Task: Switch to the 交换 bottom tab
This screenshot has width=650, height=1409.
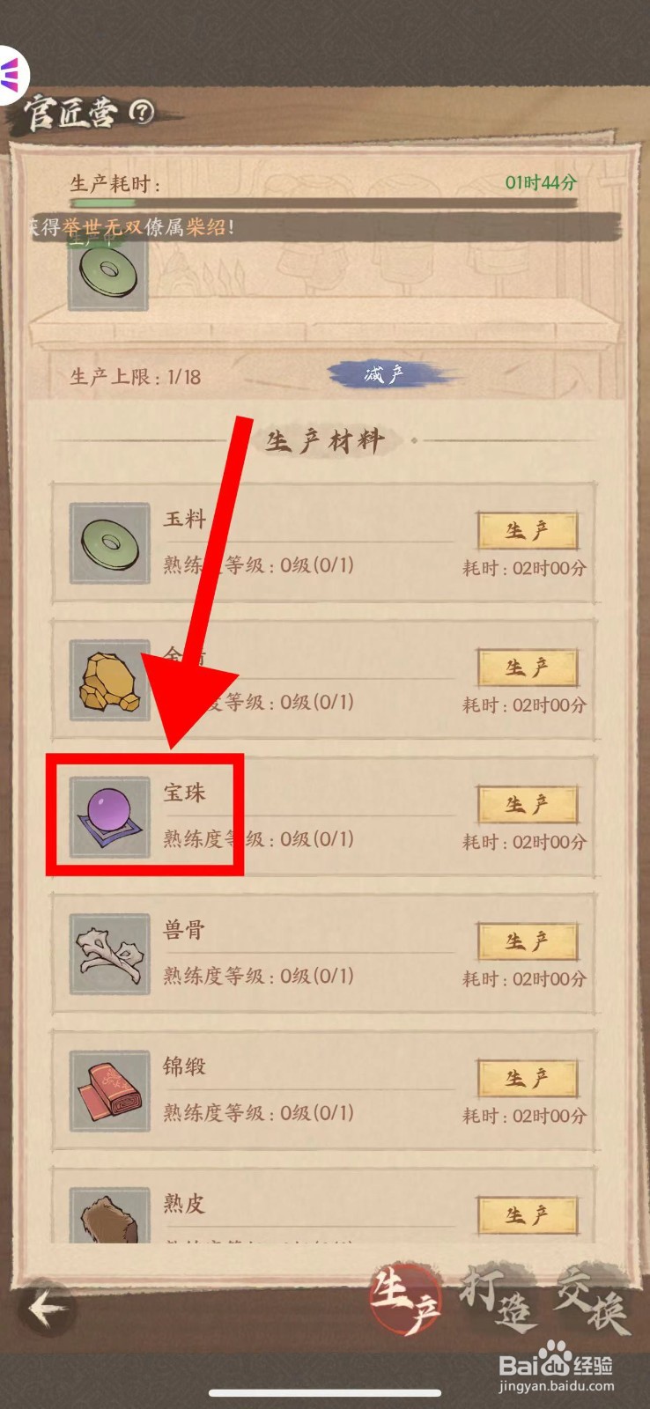Action: coord(594,1300)
